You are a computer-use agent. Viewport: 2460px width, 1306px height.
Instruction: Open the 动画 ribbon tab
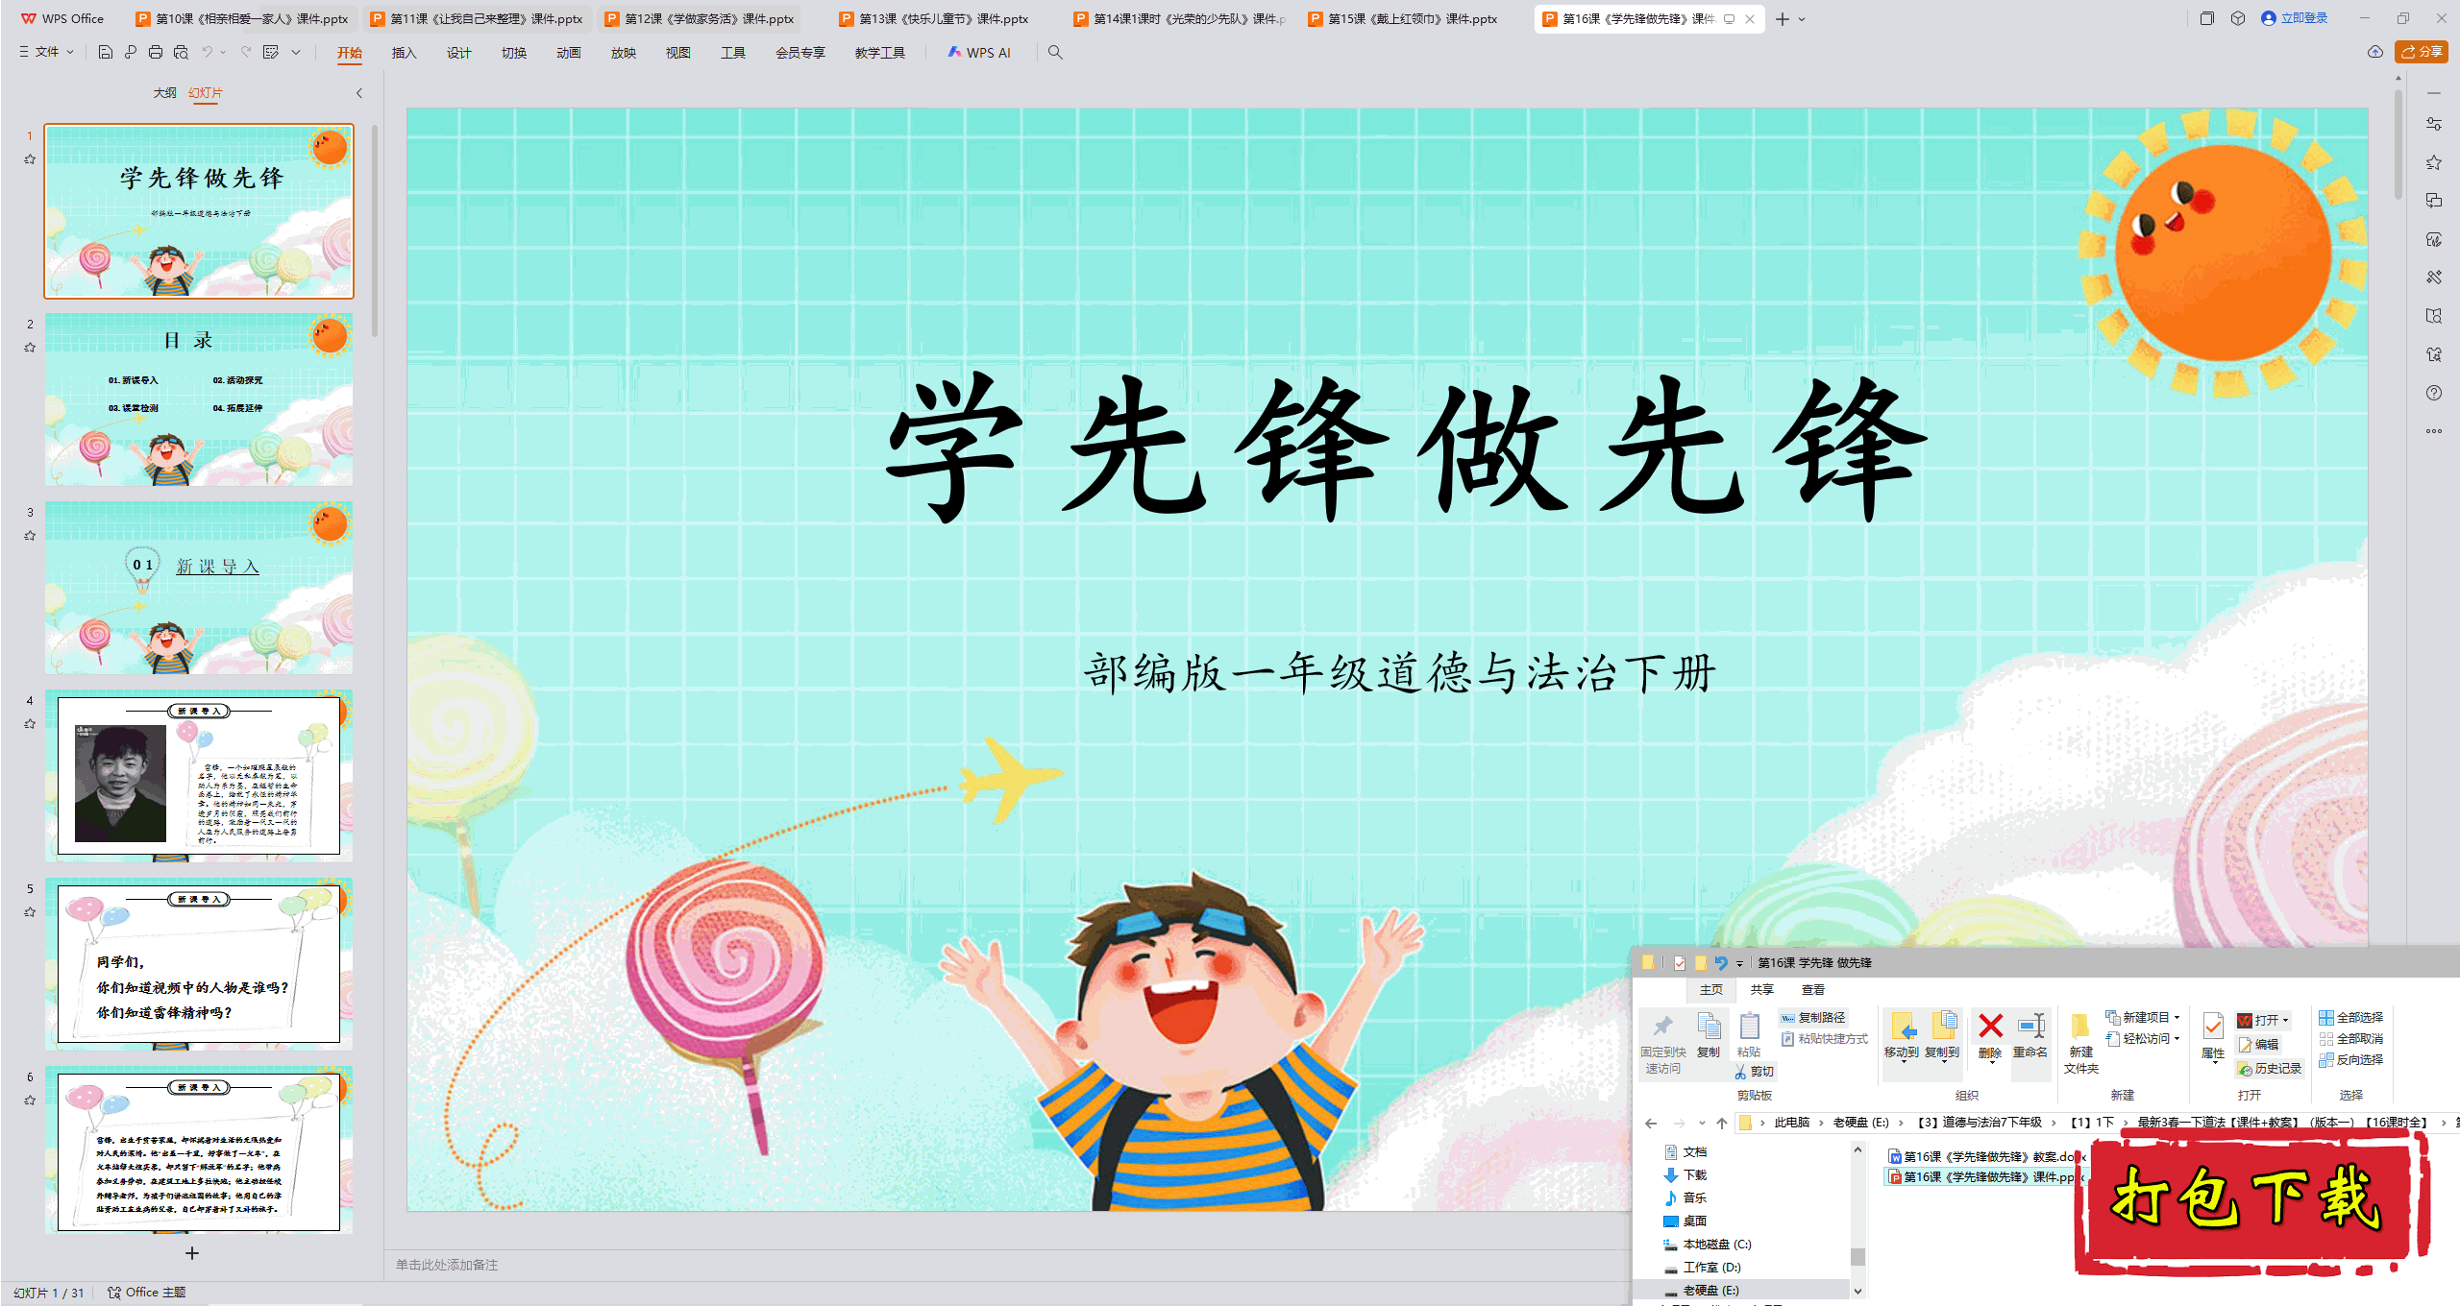(568, 53)
